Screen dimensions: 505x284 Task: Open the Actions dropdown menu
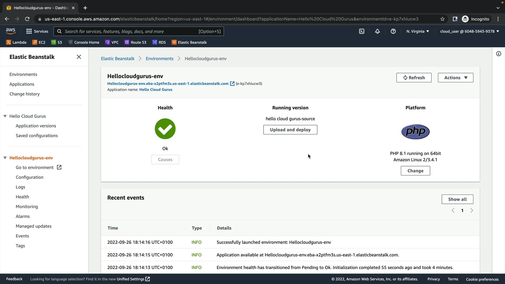coord(455,78)
